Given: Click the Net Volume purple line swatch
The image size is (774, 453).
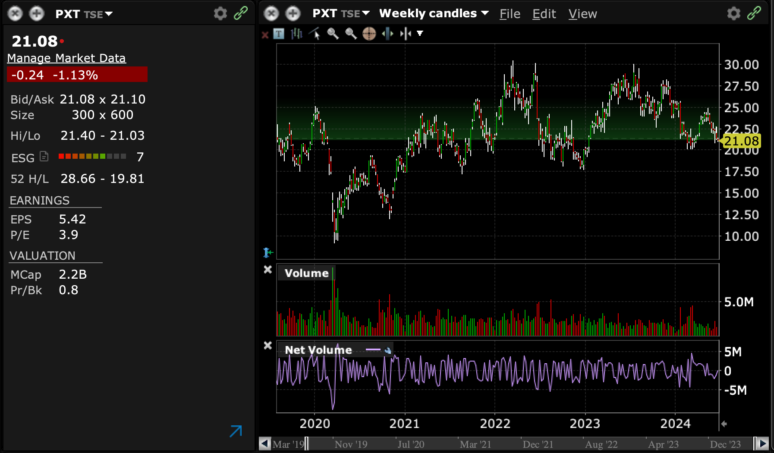Looking at the screenshot, I should click(x=373, y=350).
